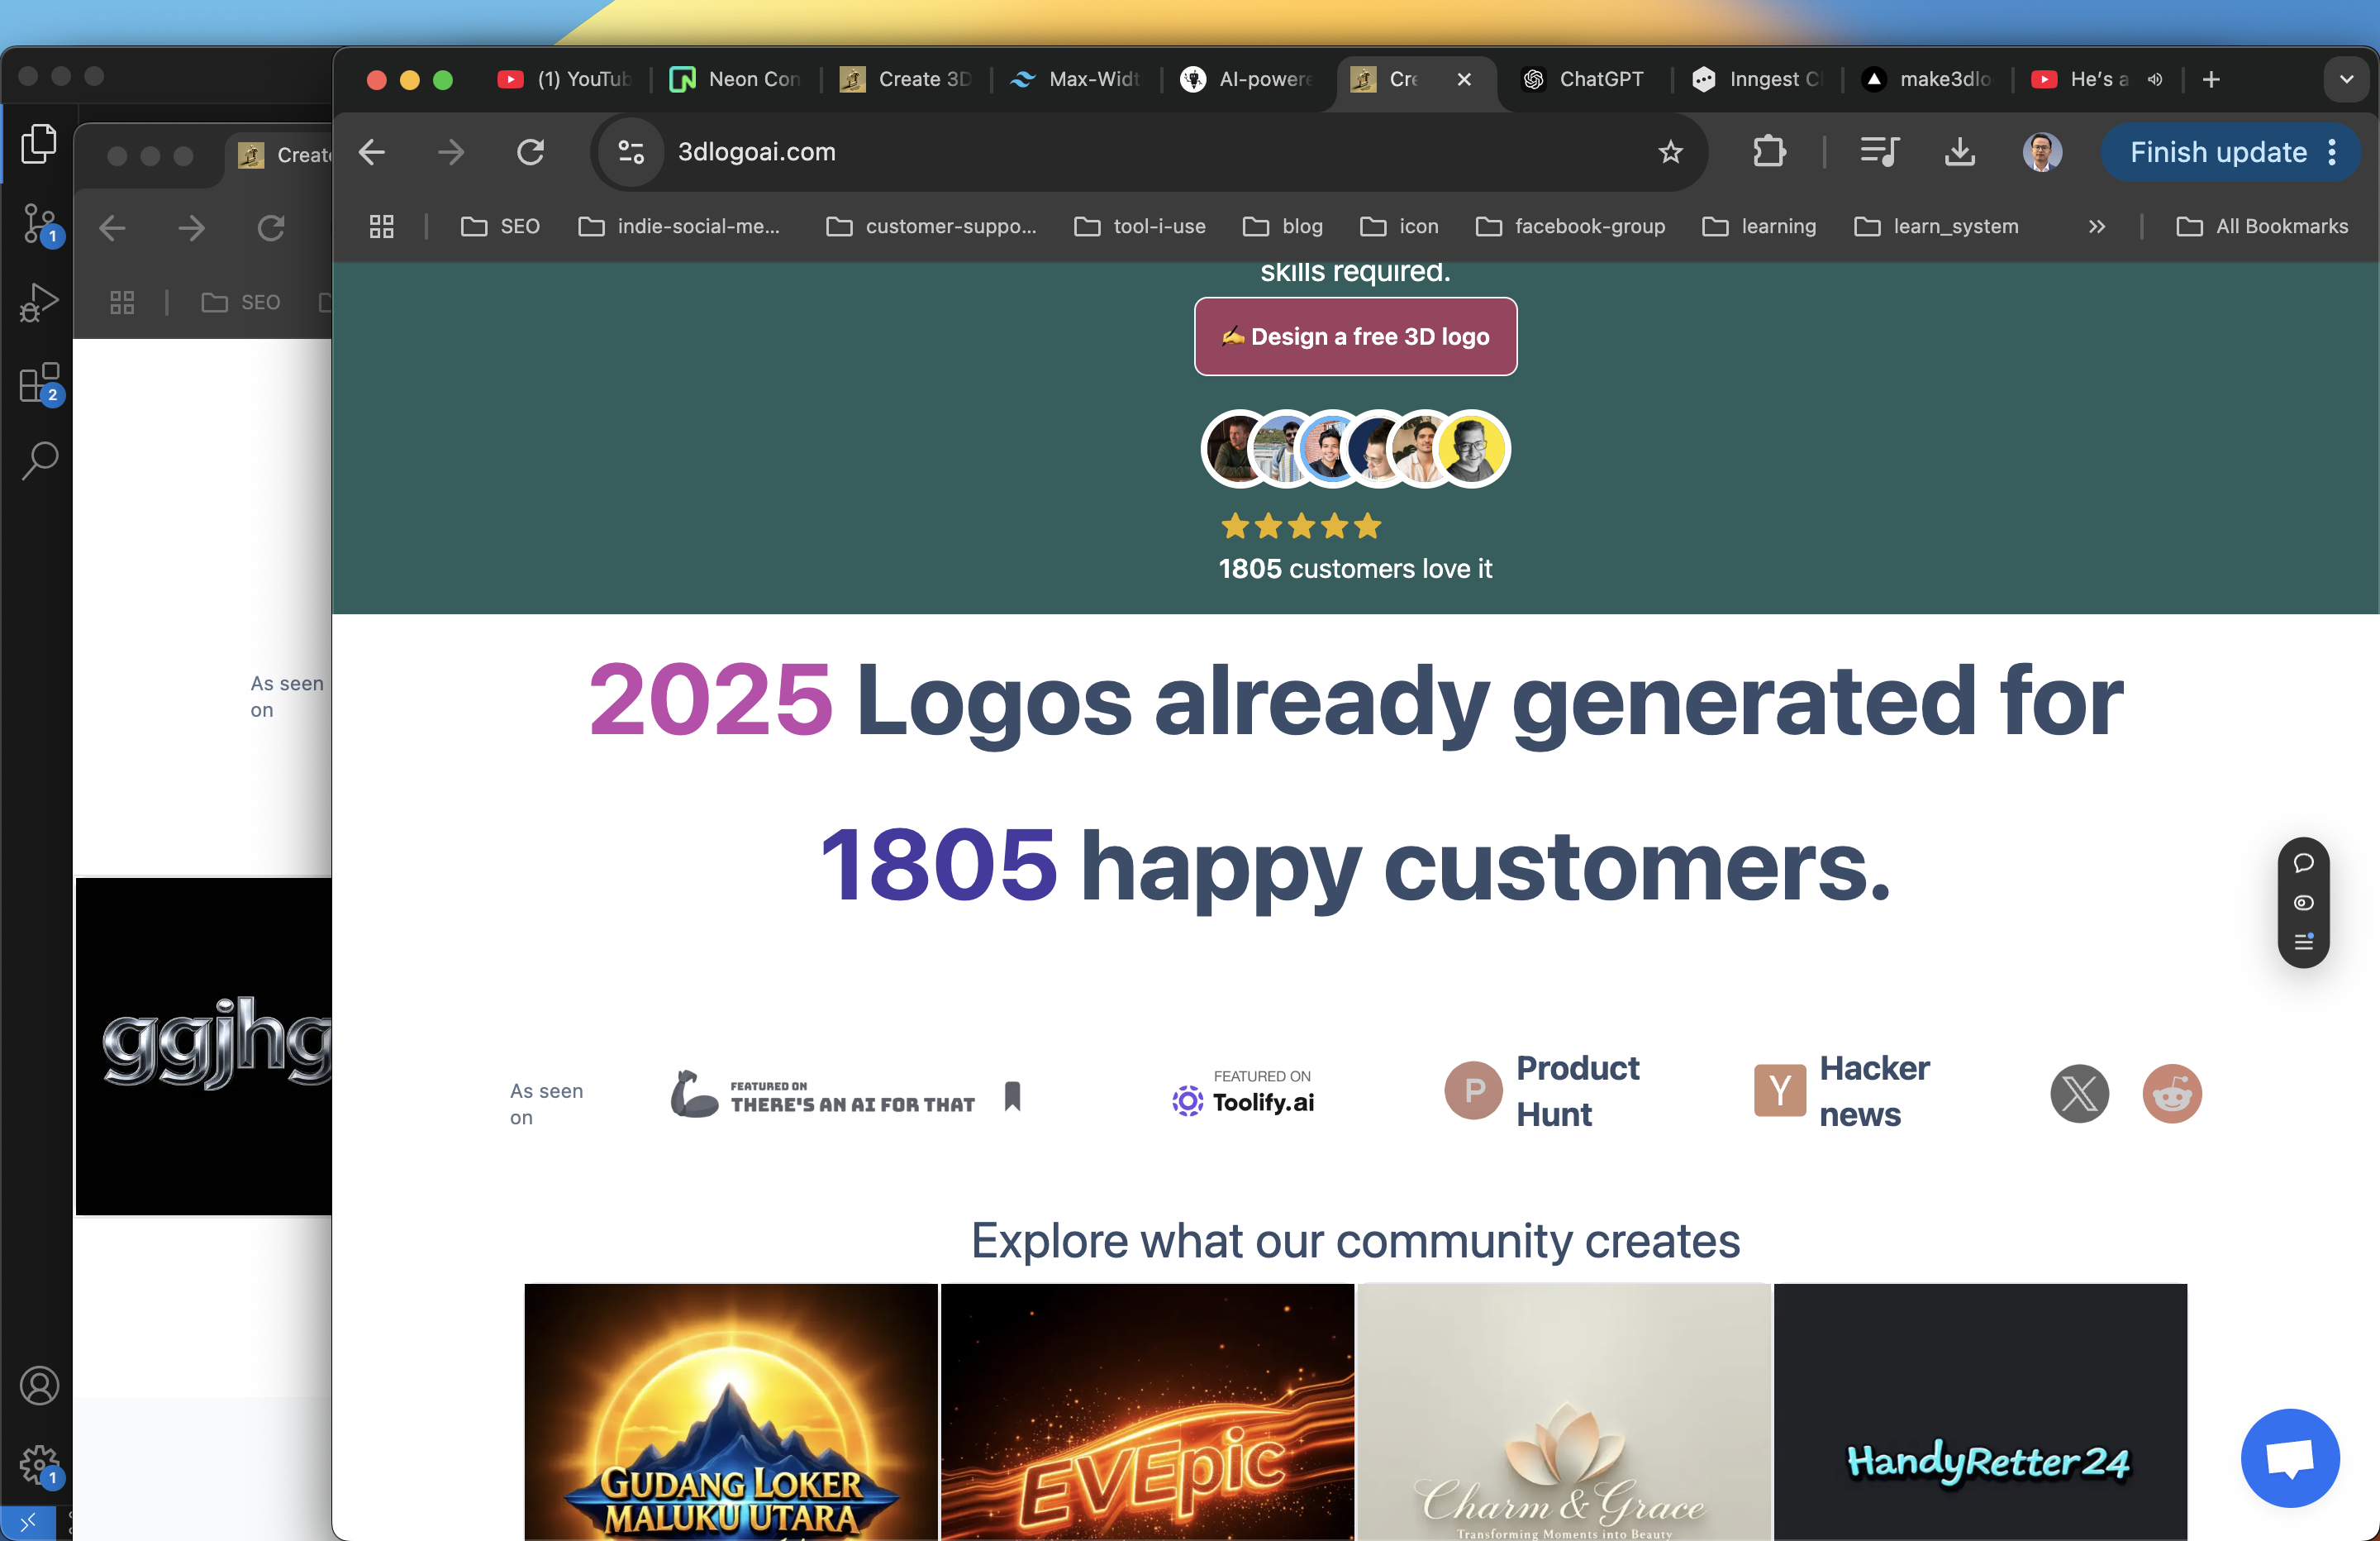2380x1541 pixels.
Task: Open Chrome downloads icon
Action: click(x=1959, y=152)
